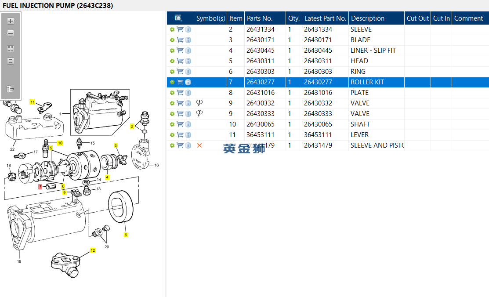Click note symbol for VALVE 26430332

pyautogui.click(x=199, y=103)
